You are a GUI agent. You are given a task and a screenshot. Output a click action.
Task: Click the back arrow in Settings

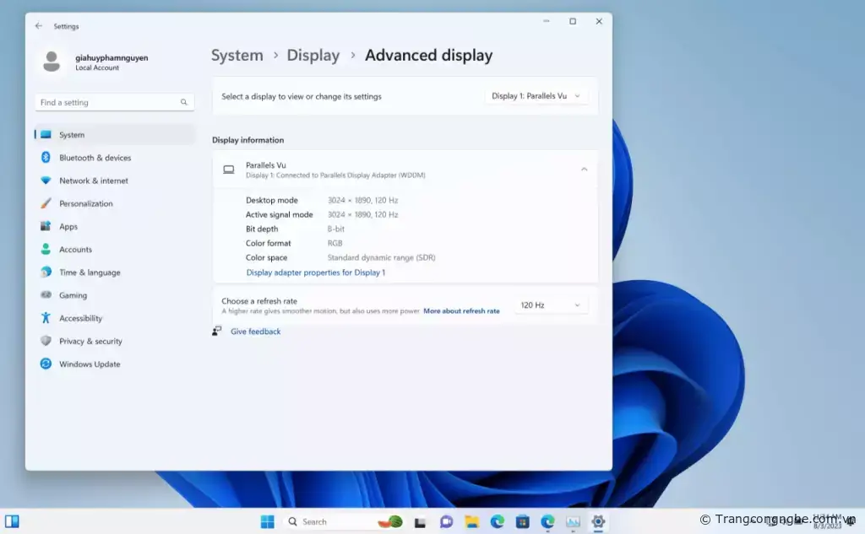point(39,26)
